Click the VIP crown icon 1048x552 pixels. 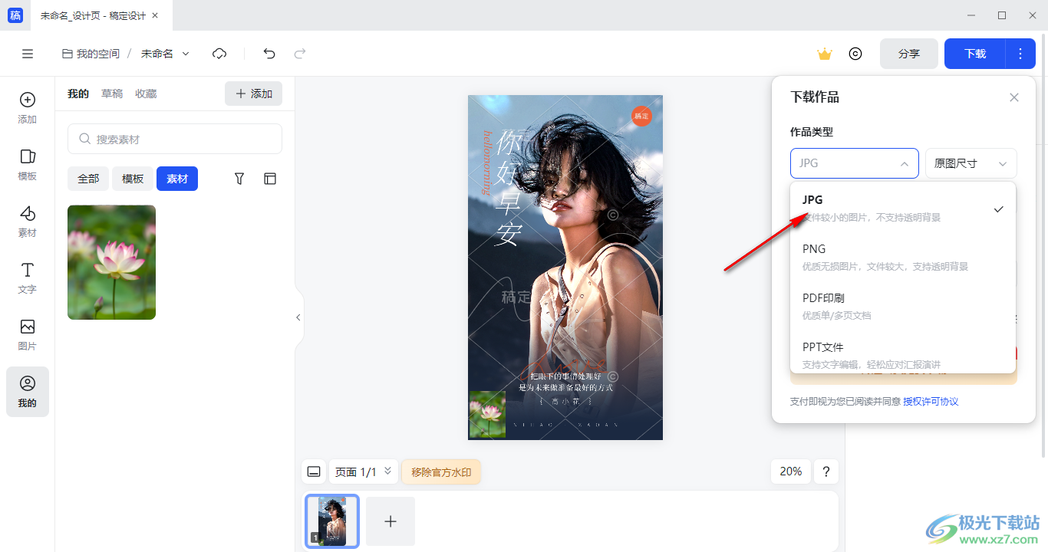(x=825, y=54)
